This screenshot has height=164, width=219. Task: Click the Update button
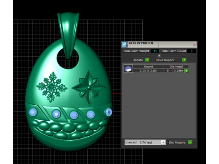(138, 60)
